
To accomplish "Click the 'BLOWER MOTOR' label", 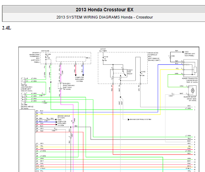I will 190,97.
